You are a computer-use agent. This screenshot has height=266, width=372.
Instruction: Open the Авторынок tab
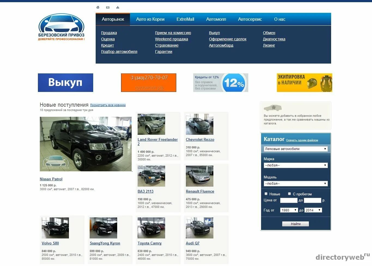click(113, 19)
